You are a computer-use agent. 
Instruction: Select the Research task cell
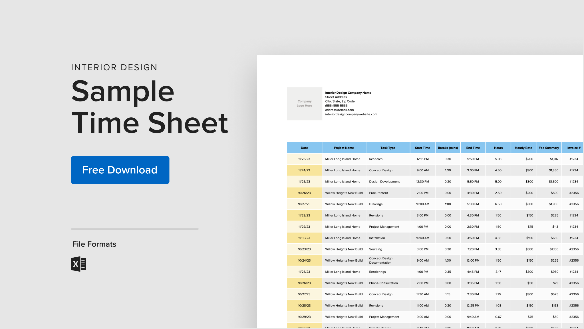coord(376,159)
